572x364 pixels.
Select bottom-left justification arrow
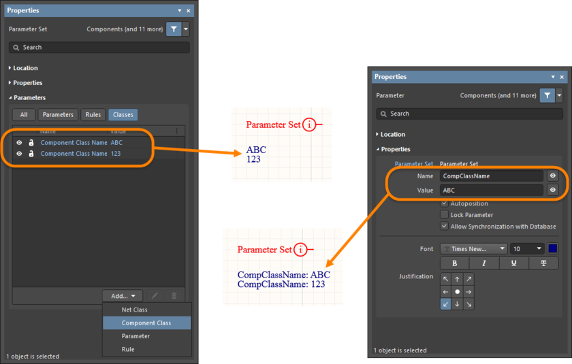pyautogui.click(x=445, y=304)
